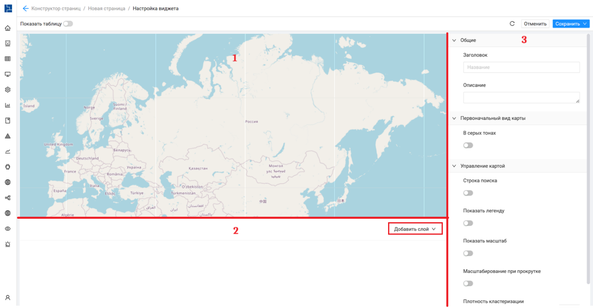Enable the В серых тонах toggle

coord(468,145)
